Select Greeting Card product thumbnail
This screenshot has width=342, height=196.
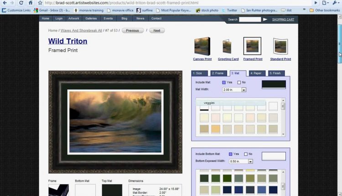click(227, 46)
